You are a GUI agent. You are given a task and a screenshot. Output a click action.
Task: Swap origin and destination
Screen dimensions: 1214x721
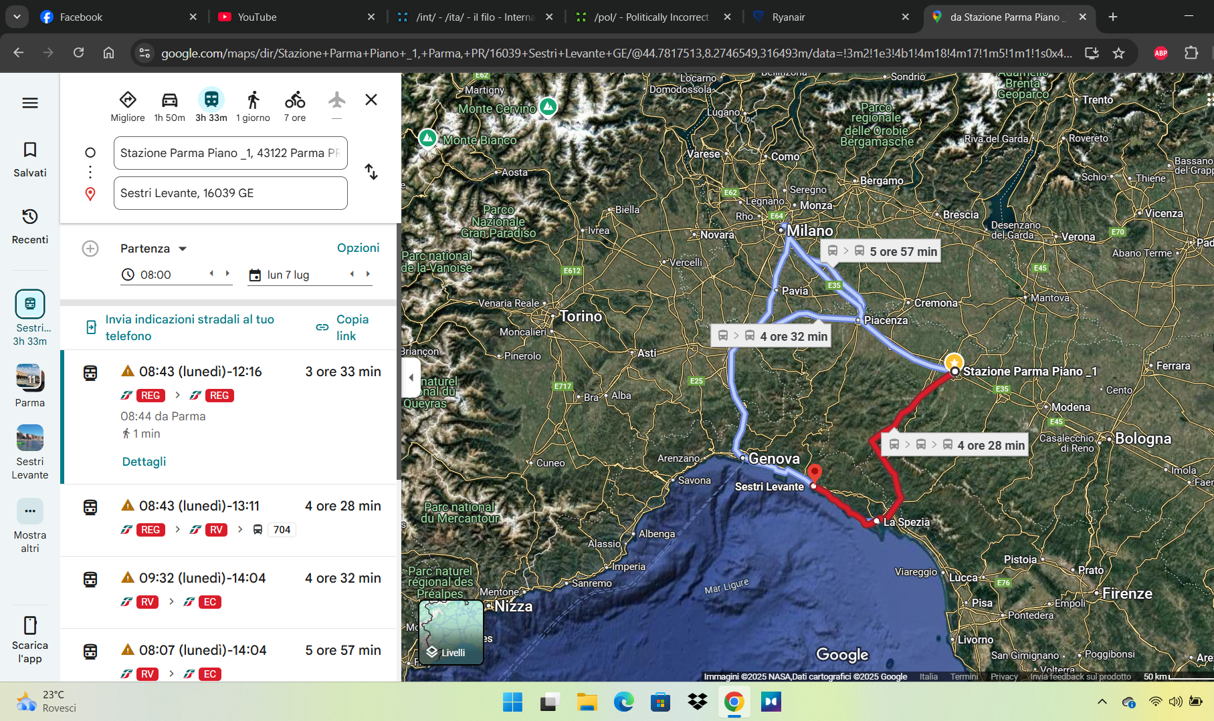tap(371, 172)
